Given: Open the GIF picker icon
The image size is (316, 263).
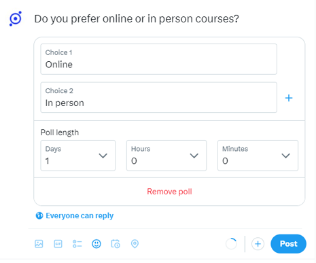Looking at the screenshot, I should (58, 244).
